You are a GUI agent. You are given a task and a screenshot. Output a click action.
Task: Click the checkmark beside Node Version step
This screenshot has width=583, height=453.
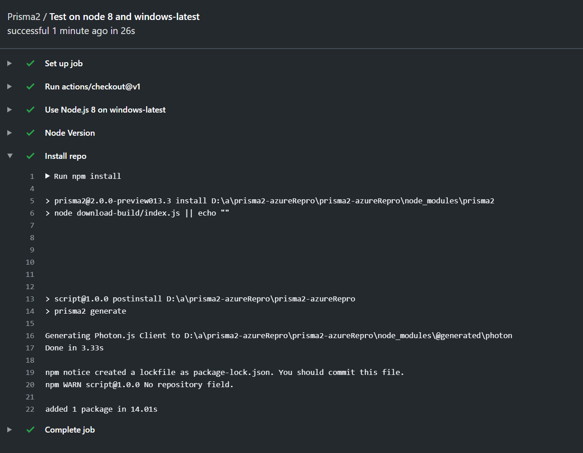[30, 133]
